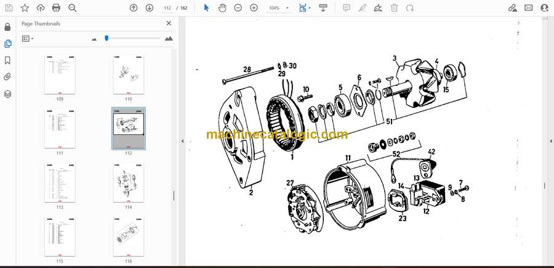Close the Page Thumbnails panel
This screenshot has width=554, height=268.
[169, 23]
